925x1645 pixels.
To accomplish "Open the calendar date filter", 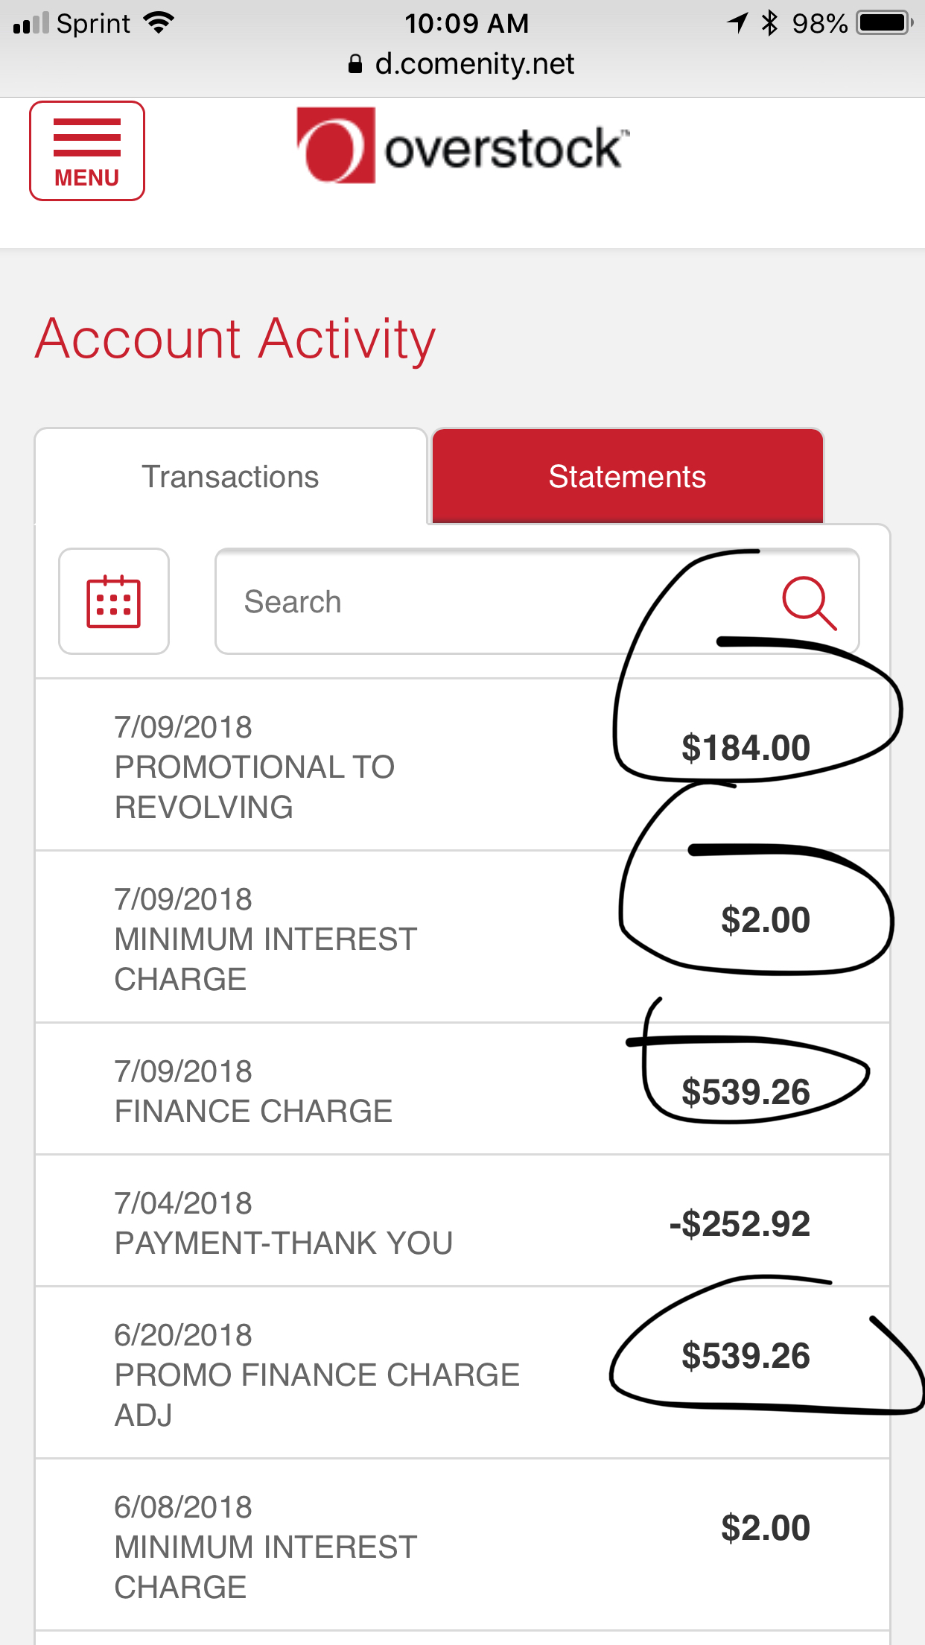I will pos(114,601).
